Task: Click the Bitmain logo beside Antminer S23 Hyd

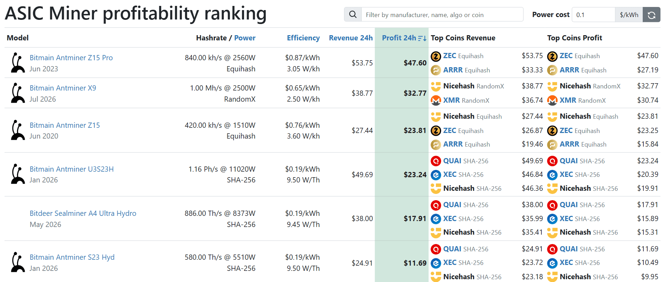Action: point(17,262)
